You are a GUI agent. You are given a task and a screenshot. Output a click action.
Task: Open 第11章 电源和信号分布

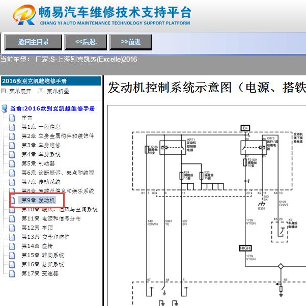tap(51, 218)
